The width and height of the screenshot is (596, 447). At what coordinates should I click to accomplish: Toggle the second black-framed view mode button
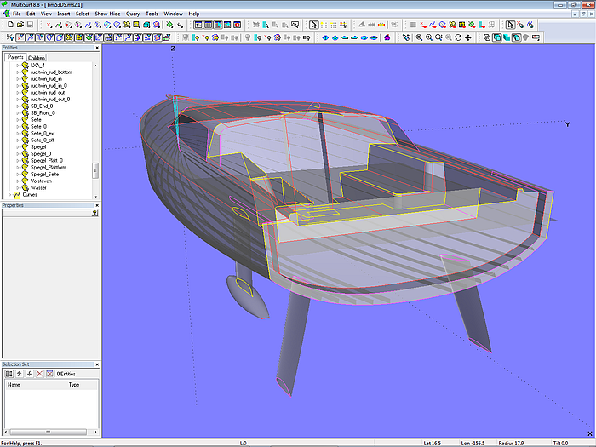click(208, 25)
